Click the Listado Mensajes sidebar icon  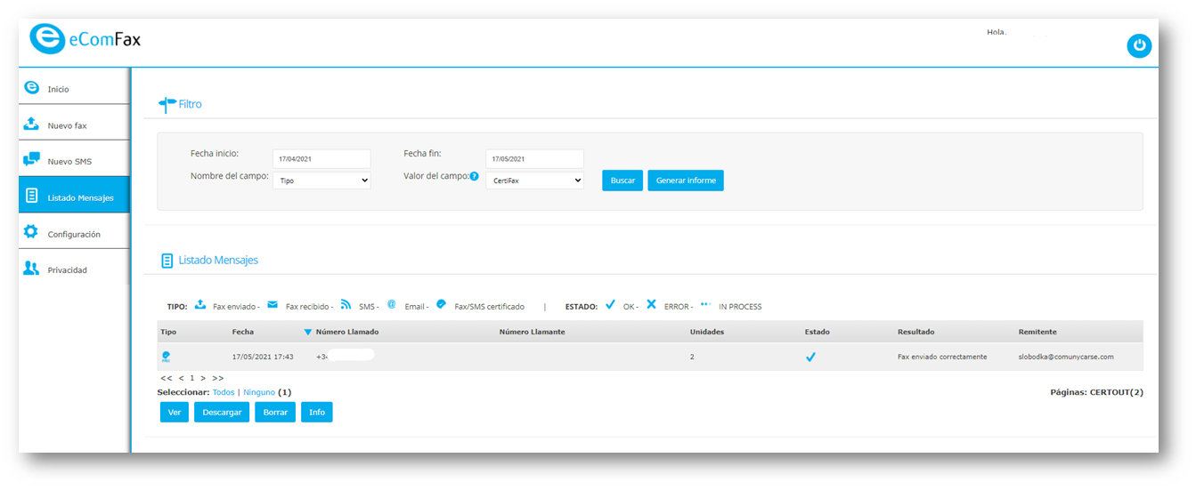point(31,197)
